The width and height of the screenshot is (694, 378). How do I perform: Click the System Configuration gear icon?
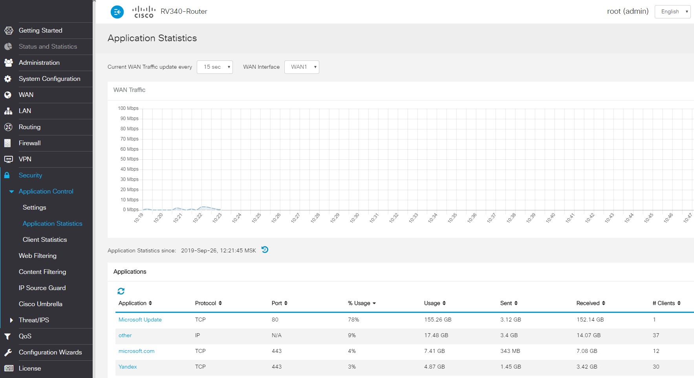click(x=8, y=79)
